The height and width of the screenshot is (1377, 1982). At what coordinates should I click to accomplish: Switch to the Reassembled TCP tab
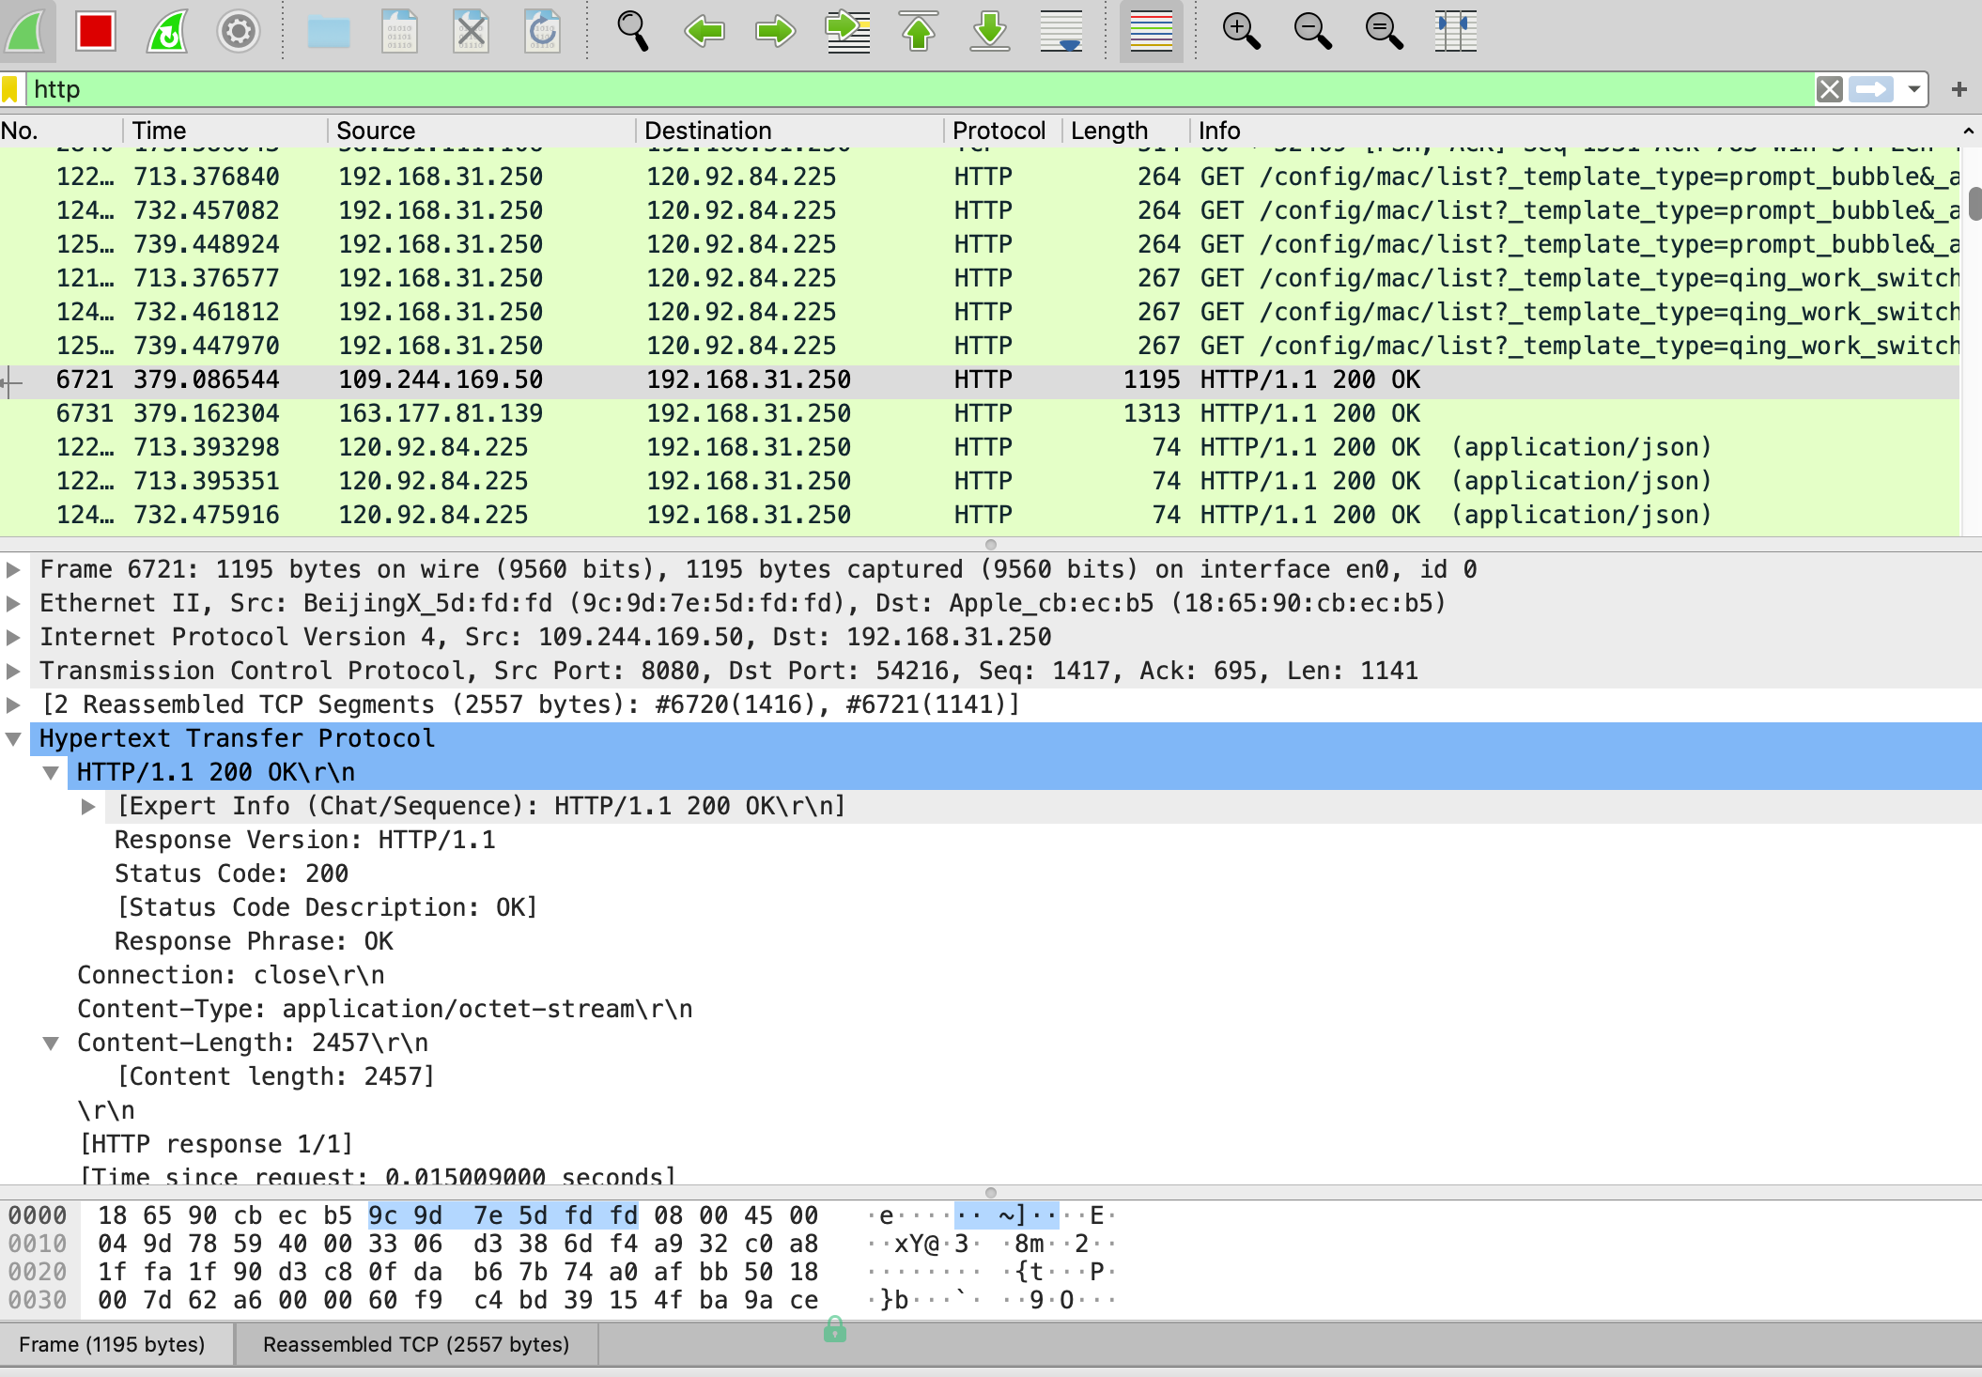(416, 1344)
